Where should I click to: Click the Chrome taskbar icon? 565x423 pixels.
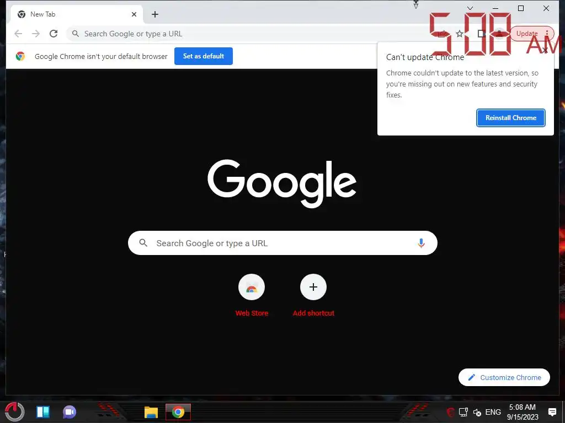pos(178,412)
